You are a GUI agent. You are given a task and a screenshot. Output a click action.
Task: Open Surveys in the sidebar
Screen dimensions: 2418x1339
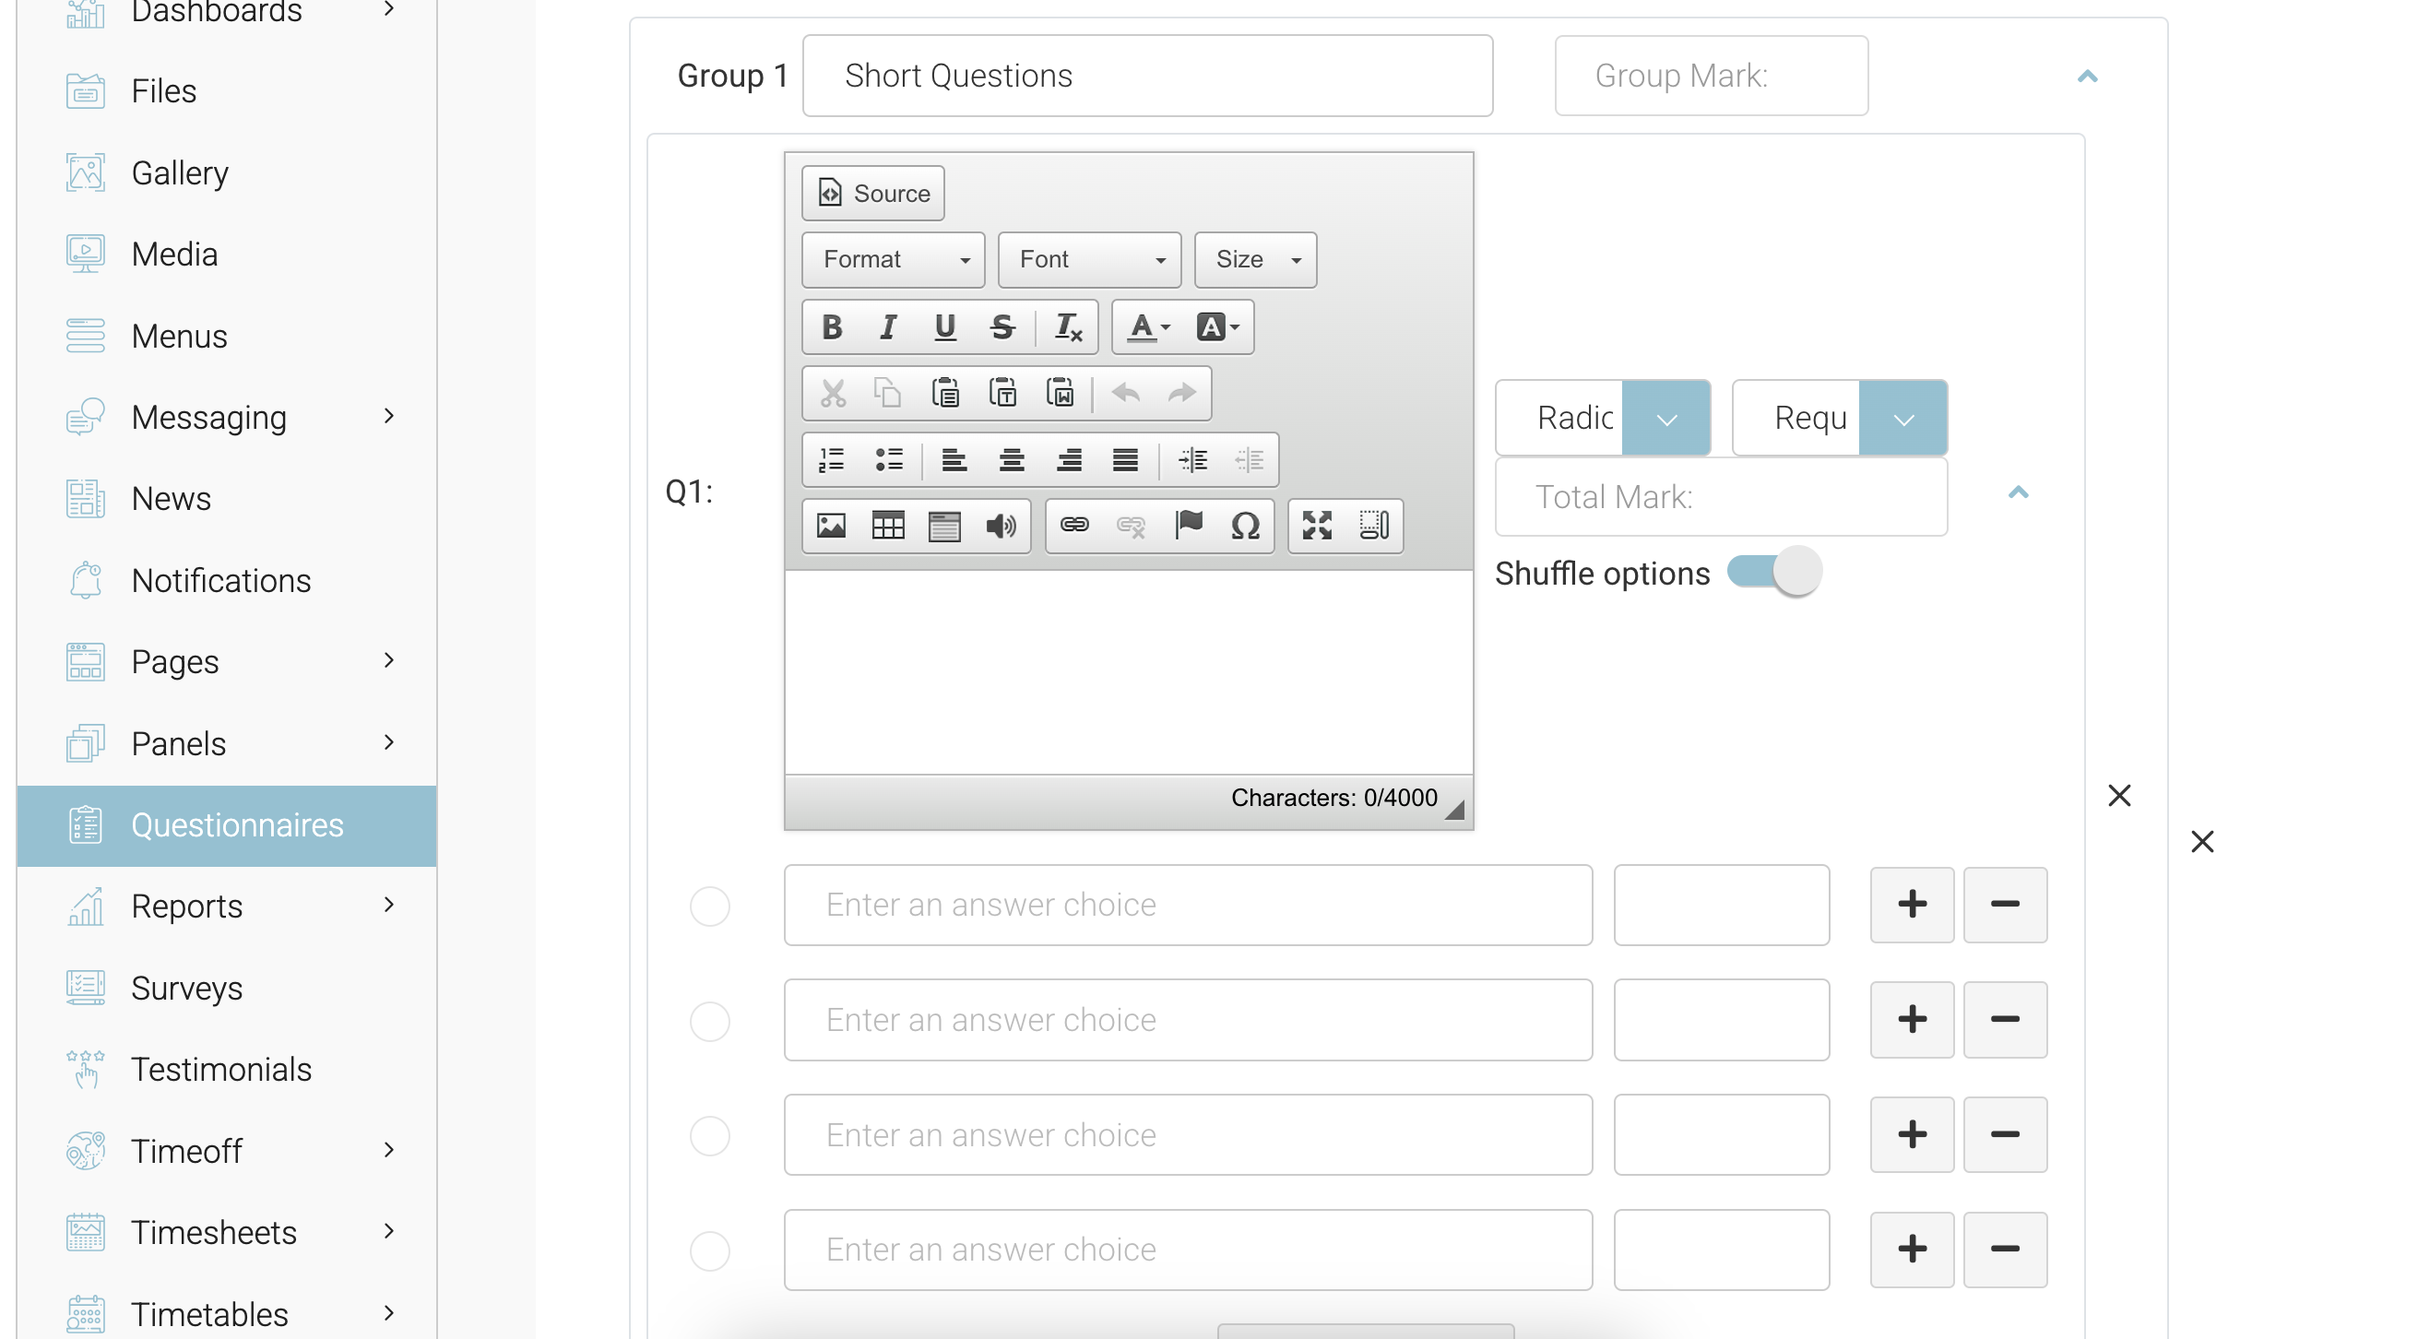click(186, 988)
